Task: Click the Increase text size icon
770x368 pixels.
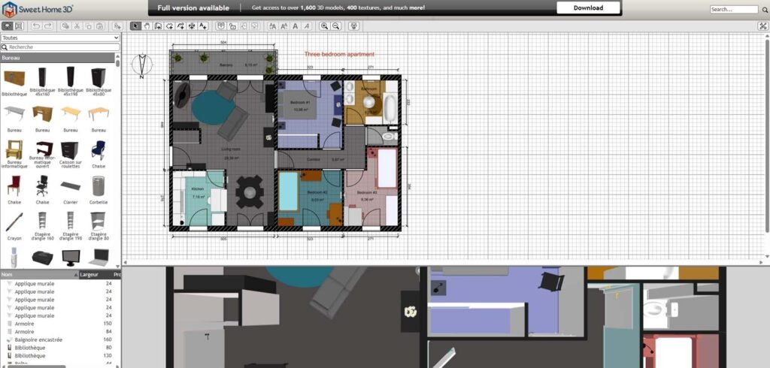Action: [272, 26]
